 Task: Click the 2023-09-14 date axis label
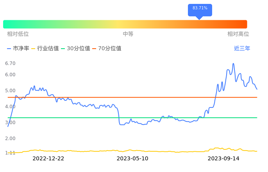[223, 159]
